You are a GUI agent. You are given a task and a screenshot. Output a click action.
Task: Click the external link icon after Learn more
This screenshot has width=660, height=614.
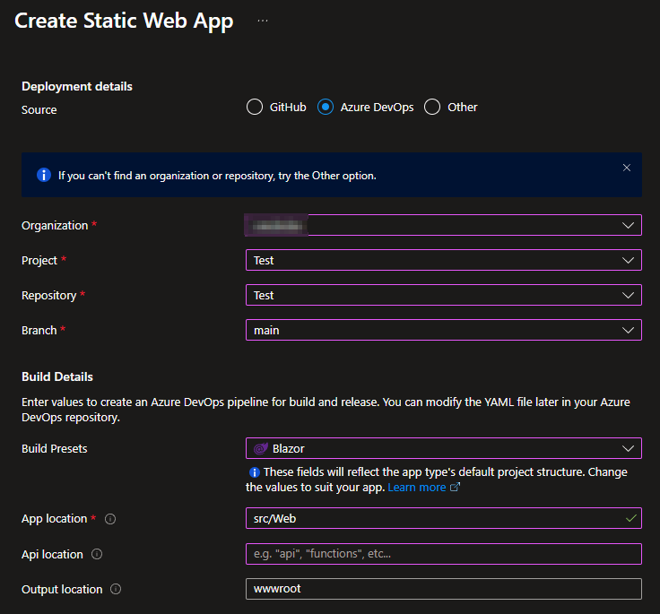click(x=455, y=487)
